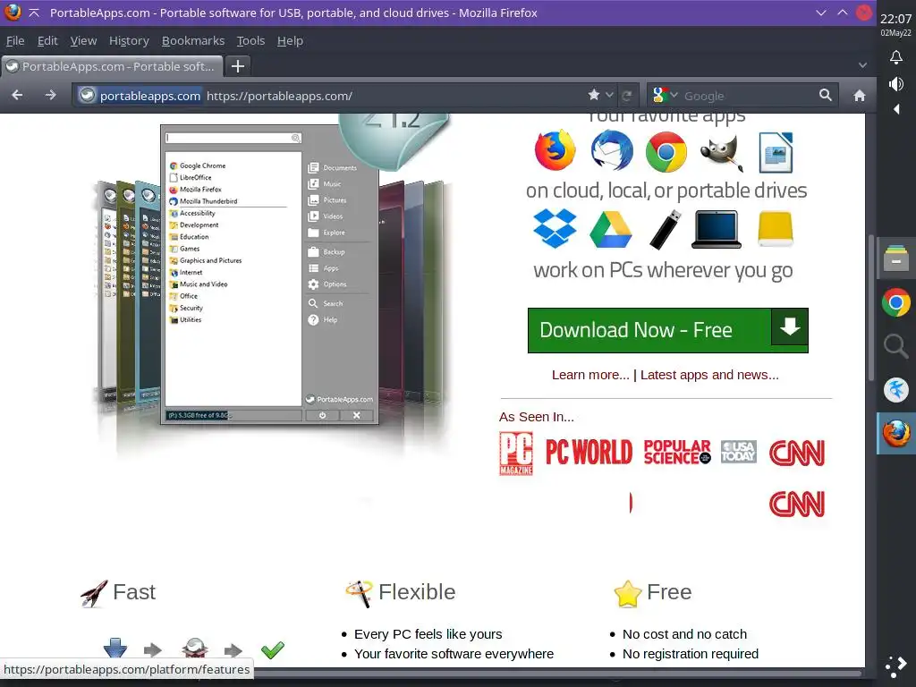Screen dimensions: 916x687
Task: Click the Dropbox icon
Action: coord(555,228)
